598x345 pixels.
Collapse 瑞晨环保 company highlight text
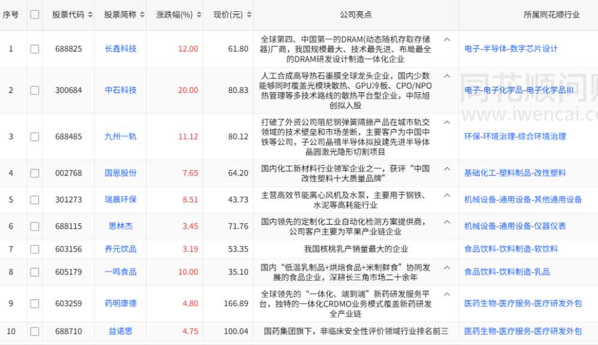pos(447,196)
